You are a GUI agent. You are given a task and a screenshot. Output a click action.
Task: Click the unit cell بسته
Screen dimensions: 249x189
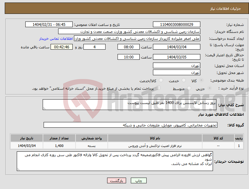[92, 146]
